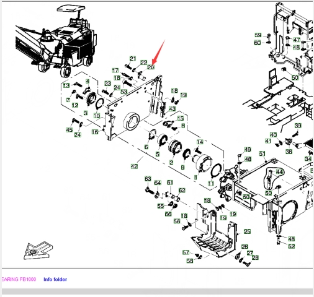Screen dimensions: 314x297
Task: Select part number 12 label
Action: click(75, 105)
